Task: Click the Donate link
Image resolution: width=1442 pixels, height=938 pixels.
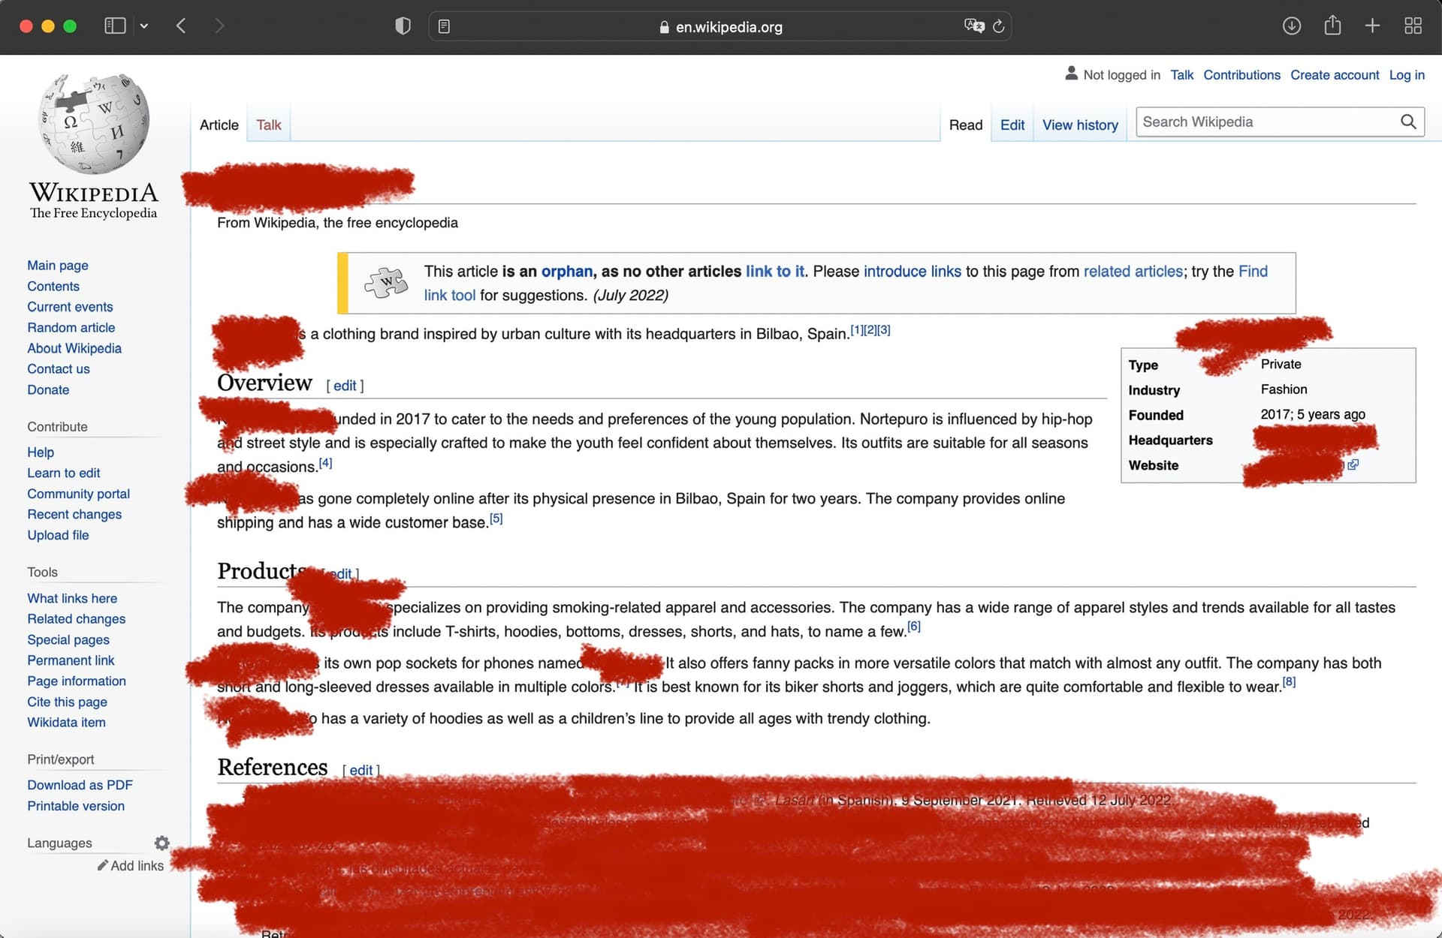Action: [x=48, y=389]
